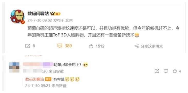Image resolution: width=188 pixels, height=93 pixels.
Task: Open 数码闲聊站 profile from post header
Action: coord(38,14)
